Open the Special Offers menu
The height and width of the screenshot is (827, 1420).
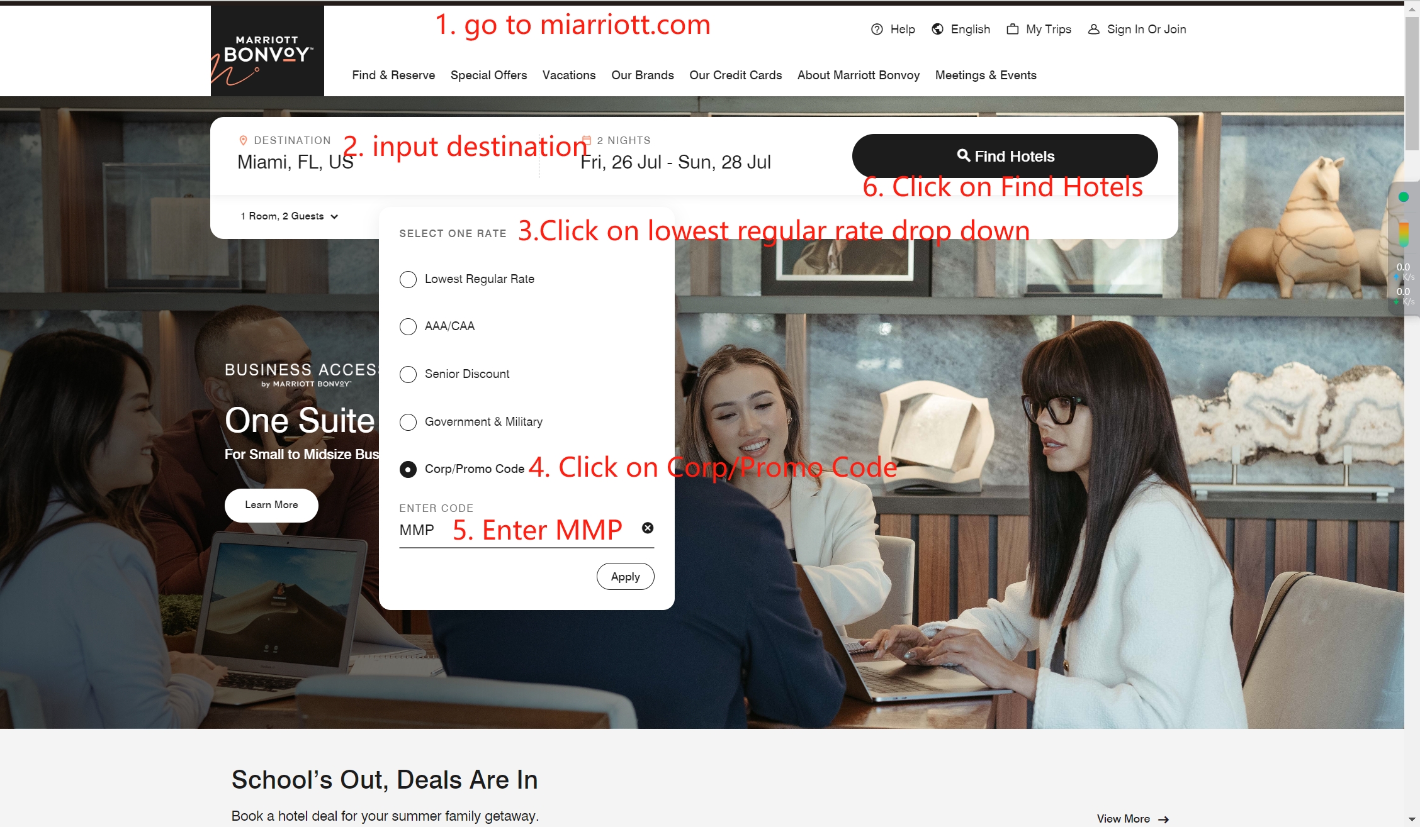coord(488,75)
